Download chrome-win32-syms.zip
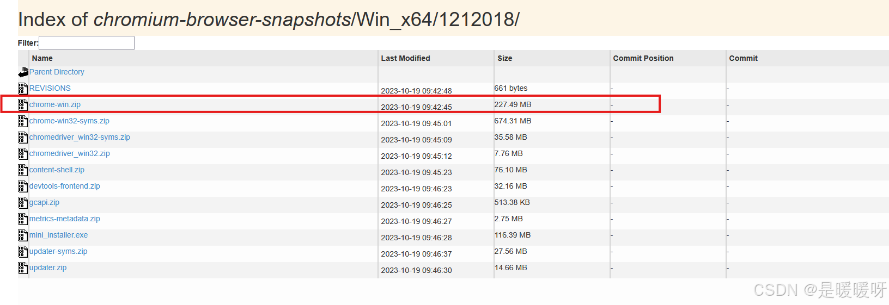Screen dimensions: 889x305 click(x=69, y=121)
